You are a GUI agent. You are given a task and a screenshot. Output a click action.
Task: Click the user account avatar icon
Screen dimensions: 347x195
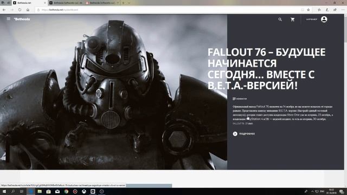324,19
